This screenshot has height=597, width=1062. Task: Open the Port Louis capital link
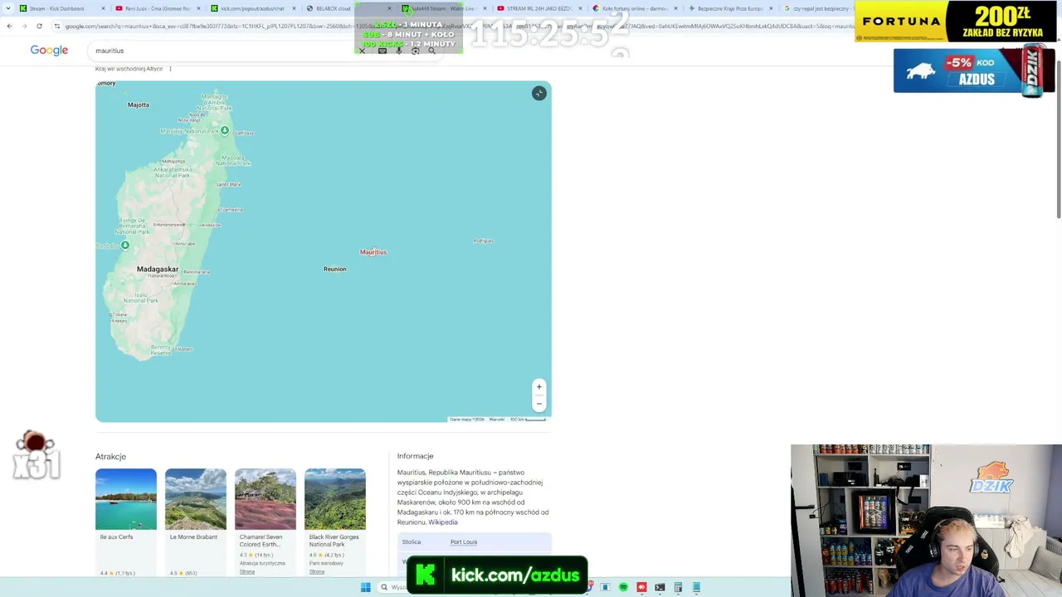(x=464, y=542)
